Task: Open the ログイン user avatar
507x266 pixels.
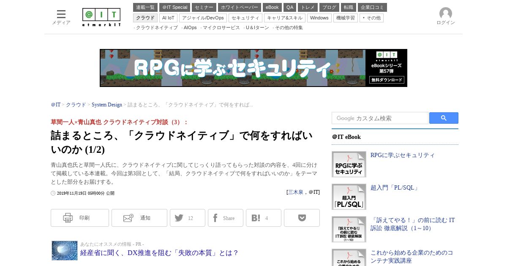Action: [x=445, y=16]
